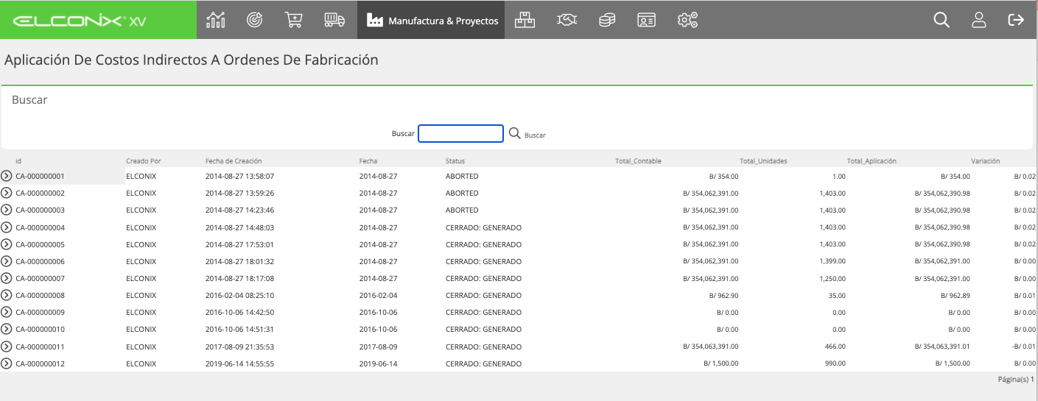The image size is (1038, 401).
Task: Open record arrow for CA-000000001
Action: click(7, 176)
